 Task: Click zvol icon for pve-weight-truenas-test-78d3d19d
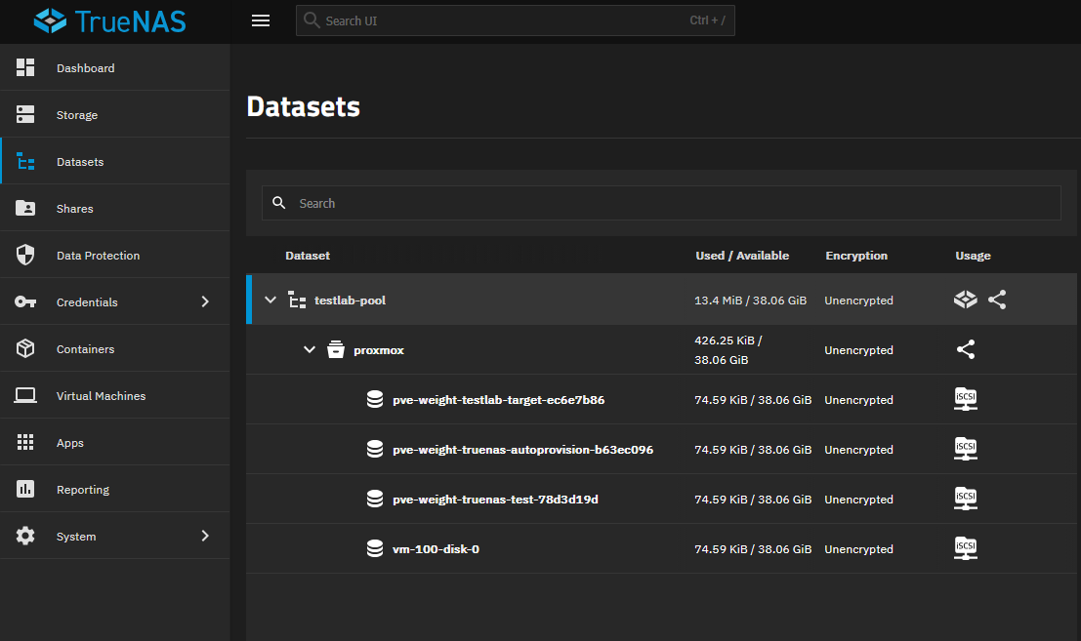pos(375,499)
